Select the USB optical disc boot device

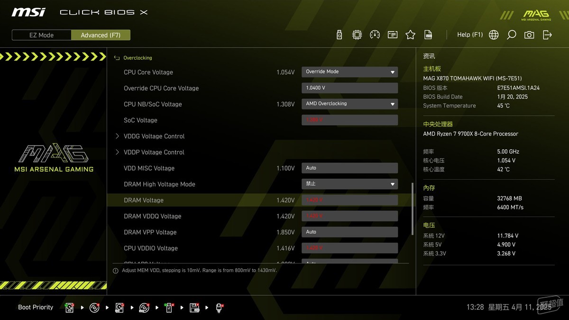(145, 308)
